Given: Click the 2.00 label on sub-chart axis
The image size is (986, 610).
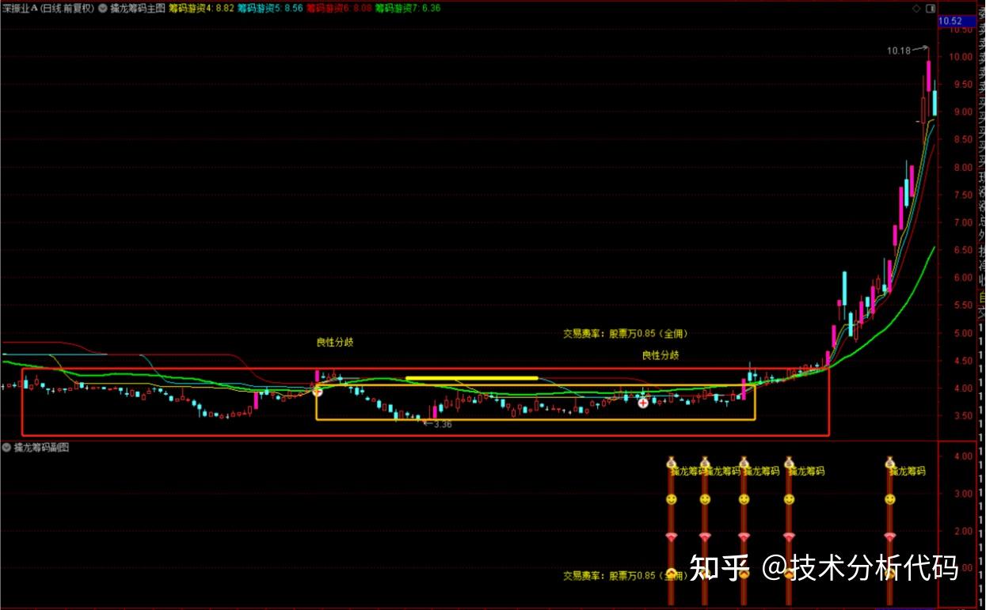Looking at the screenshot, I should [x=962, y=531].
